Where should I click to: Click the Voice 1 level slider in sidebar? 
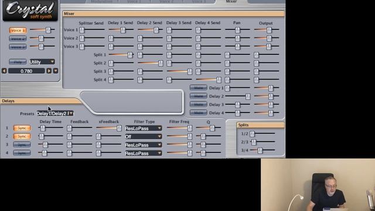coord(42,30)
